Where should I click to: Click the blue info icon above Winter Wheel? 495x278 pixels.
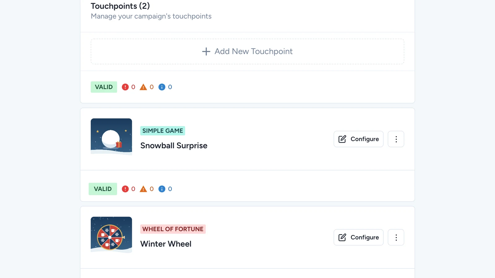[162, 189]
